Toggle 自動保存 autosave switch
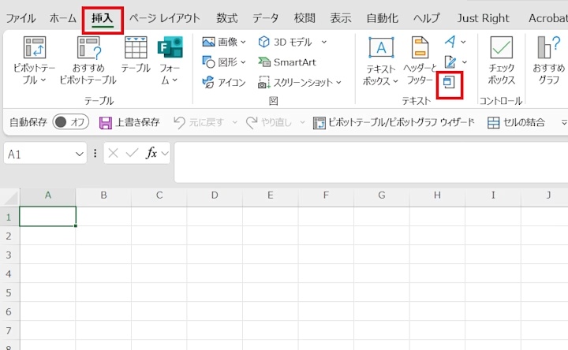 71,122
